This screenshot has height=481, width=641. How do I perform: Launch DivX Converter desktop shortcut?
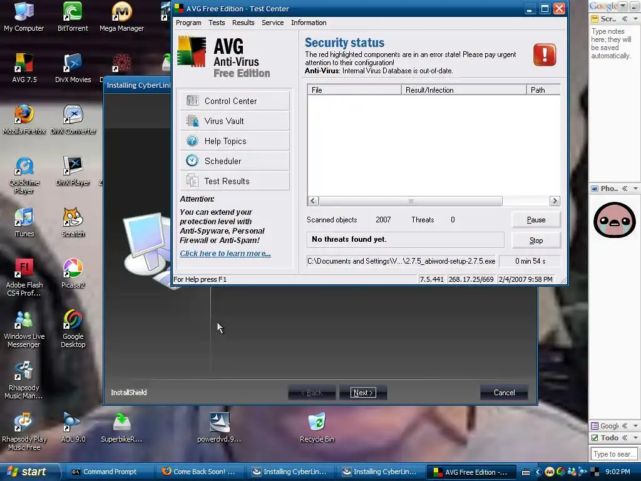(73, 120)
